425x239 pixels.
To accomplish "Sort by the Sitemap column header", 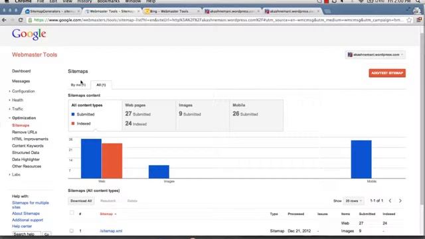I will 108,214.
